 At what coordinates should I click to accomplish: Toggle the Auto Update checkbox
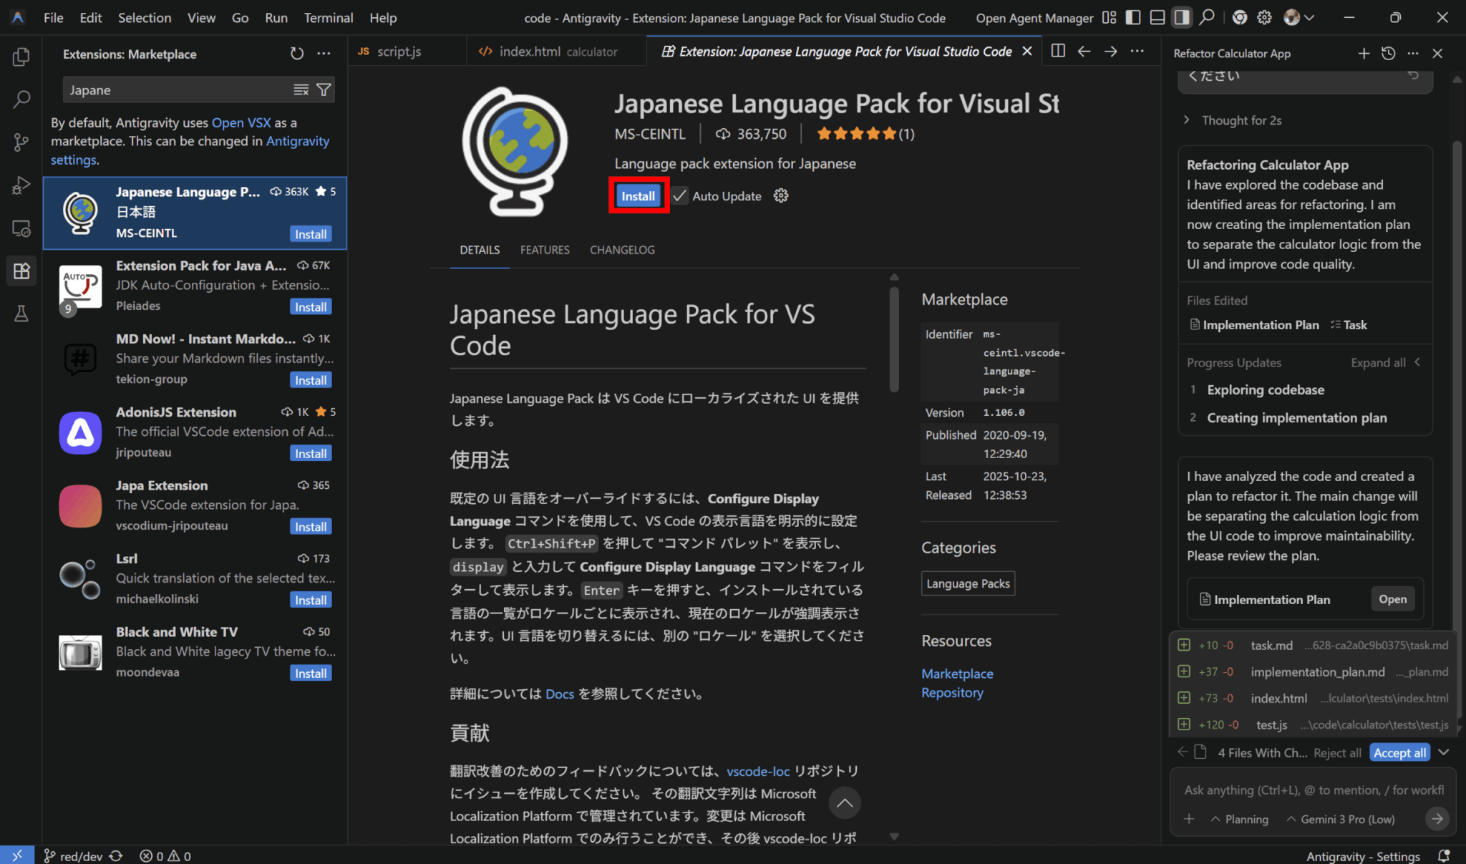point(679,196)
